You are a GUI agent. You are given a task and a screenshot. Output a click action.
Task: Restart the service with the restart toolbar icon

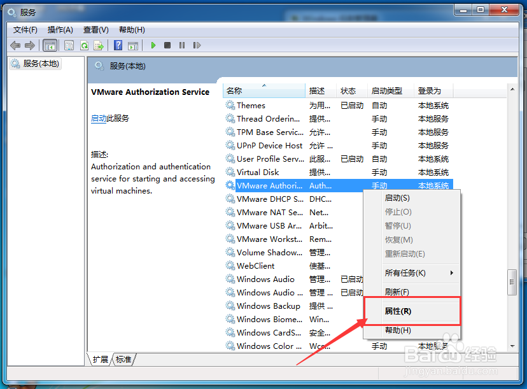[x=197, y=45]
